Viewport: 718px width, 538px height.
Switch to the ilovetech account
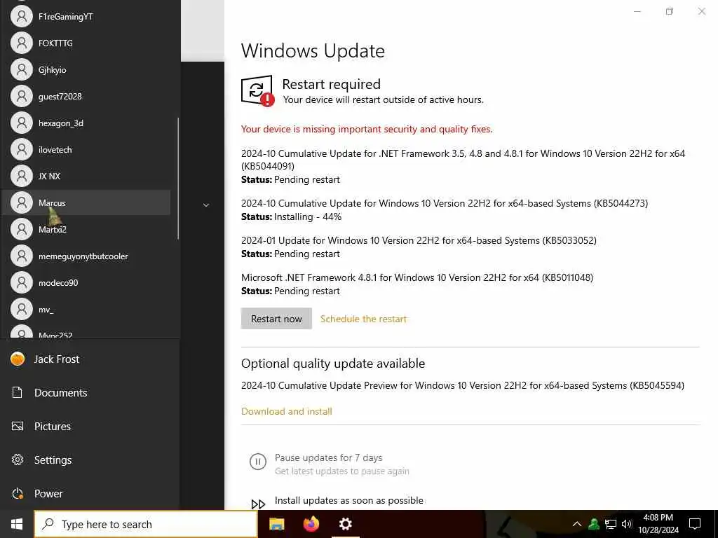coord(86,150)
